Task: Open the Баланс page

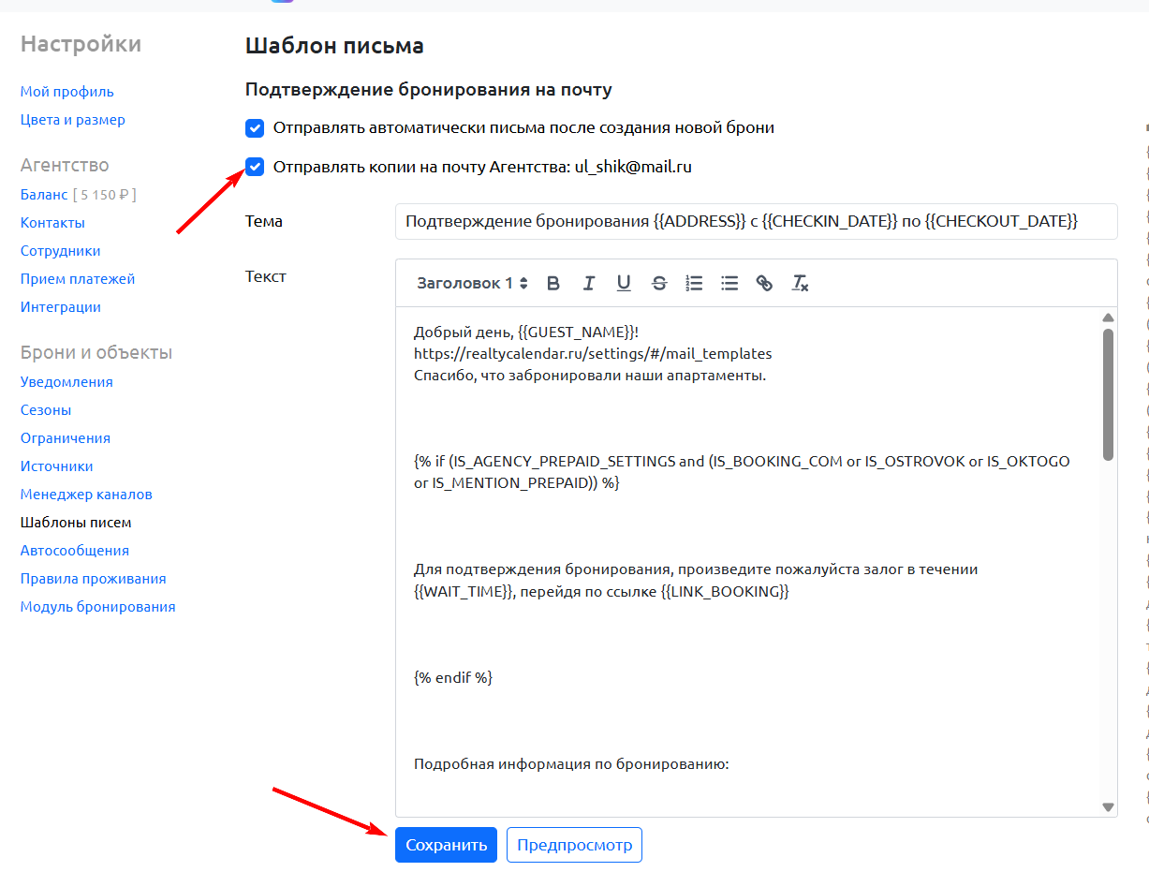Action: (x=44, y=195)
